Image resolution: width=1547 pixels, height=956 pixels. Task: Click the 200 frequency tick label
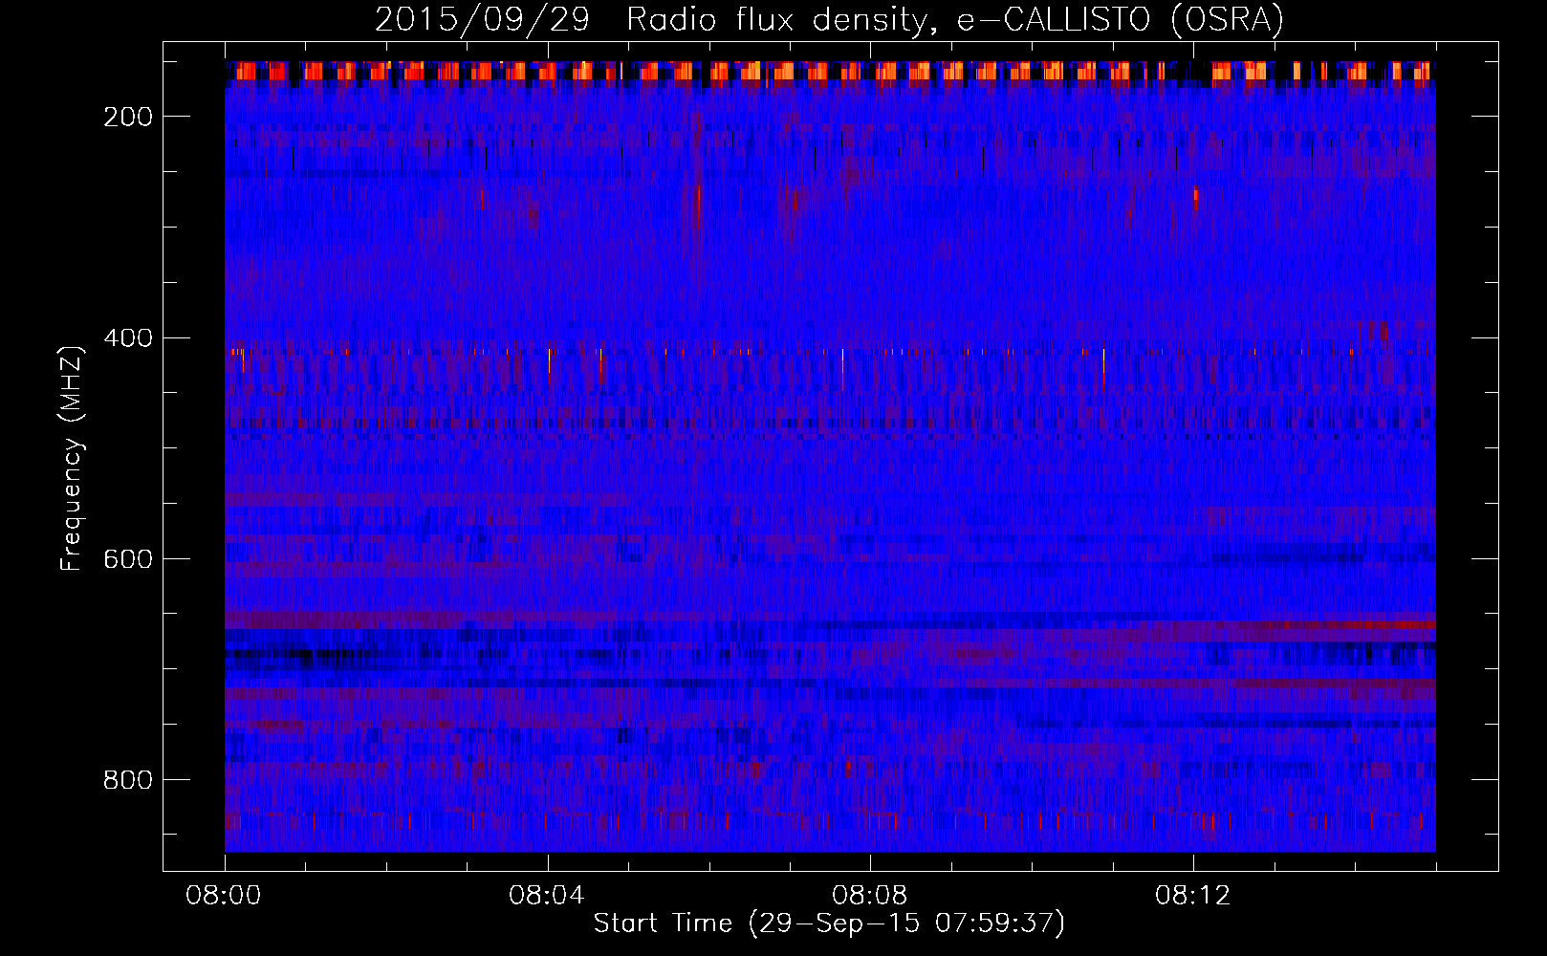pyautogui.click(x=128, y=117)
